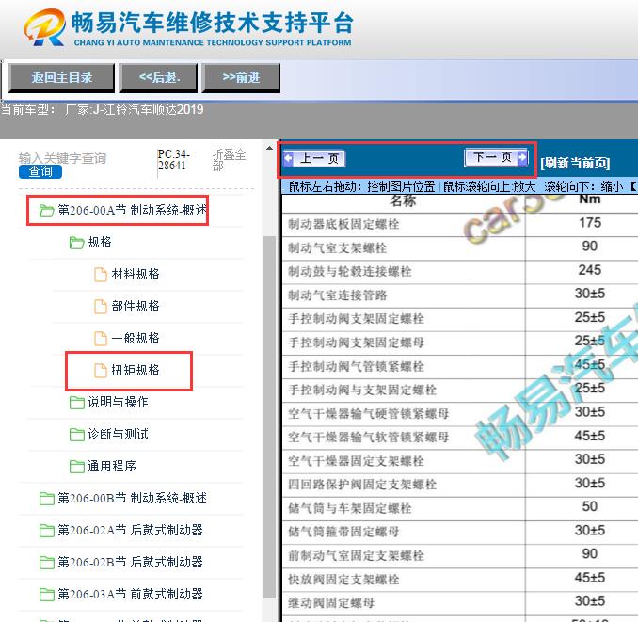Image resolution: width=638 pixels, height=622 pixels.
Task: Go to previous page with 上一页
Action: 314,159
